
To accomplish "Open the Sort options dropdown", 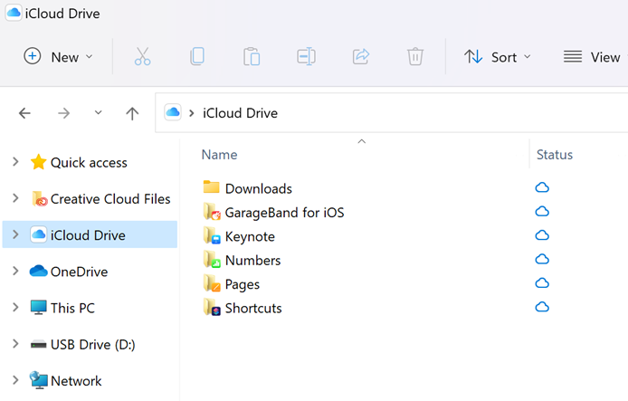I will pyautogui.click(x=498, y=57).
